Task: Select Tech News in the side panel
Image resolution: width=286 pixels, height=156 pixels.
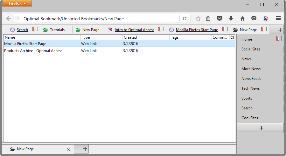Action: pyautogui.click(x=250, y=88)
